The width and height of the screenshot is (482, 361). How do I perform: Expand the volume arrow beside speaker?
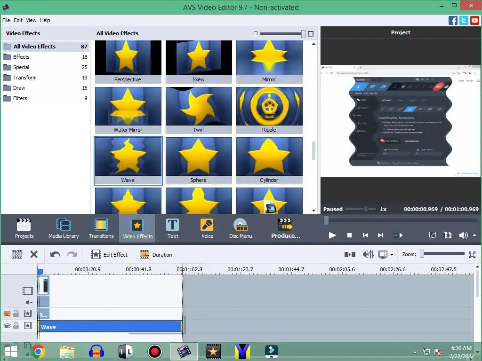point(474,235)
